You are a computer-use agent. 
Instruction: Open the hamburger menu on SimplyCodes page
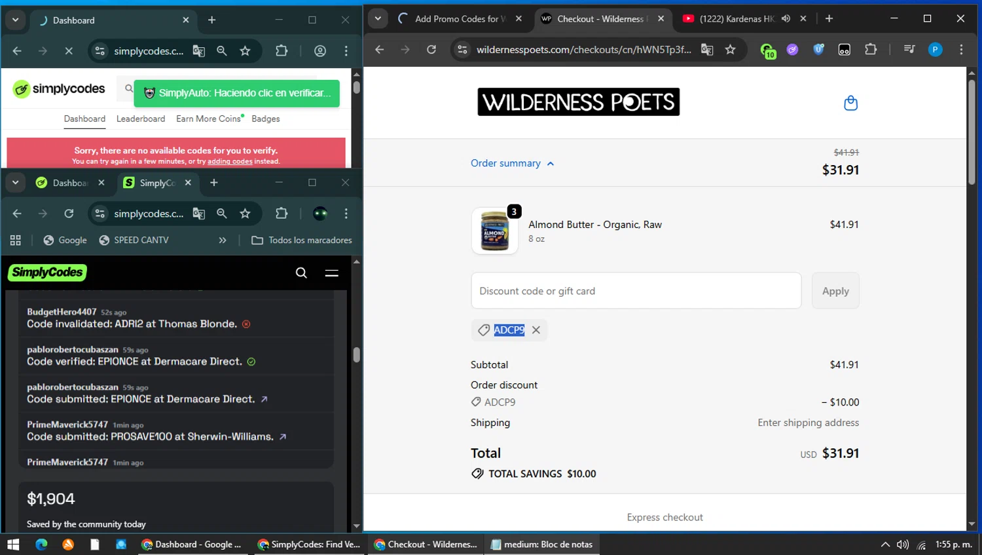[x=332, y=273]
